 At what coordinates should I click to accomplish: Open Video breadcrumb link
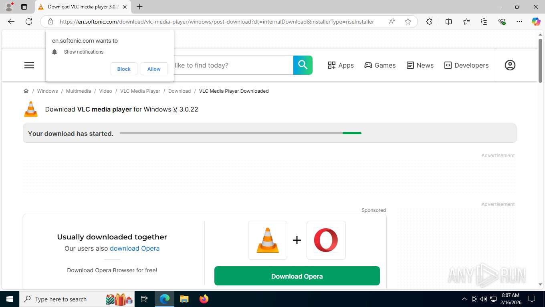105,91
